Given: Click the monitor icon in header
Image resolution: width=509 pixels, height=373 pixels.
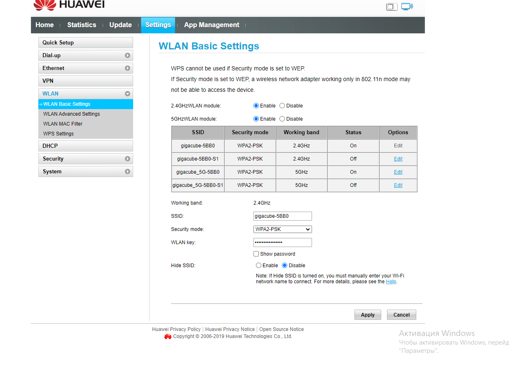Looking at the screenshot, I should 407,7.
